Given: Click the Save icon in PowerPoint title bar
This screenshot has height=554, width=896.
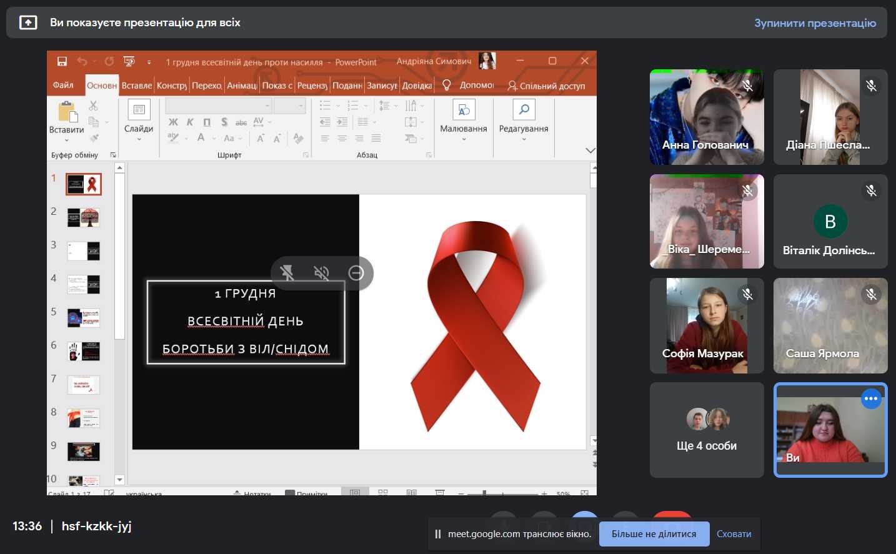Looking at the screenshot, I should [x=62, y=61].
